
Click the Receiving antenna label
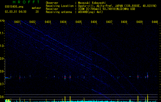click(x=59, y=12)
